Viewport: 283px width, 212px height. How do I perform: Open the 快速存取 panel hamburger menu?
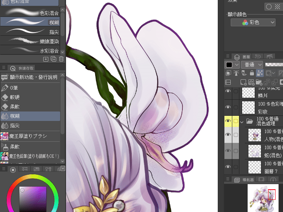pos(4,68)
